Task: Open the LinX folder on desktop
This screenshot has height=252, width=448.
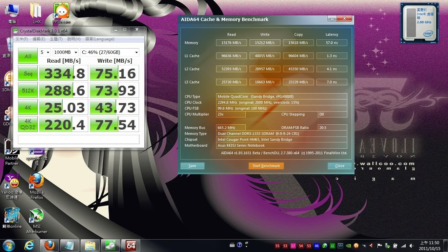Action: (36, 13)
